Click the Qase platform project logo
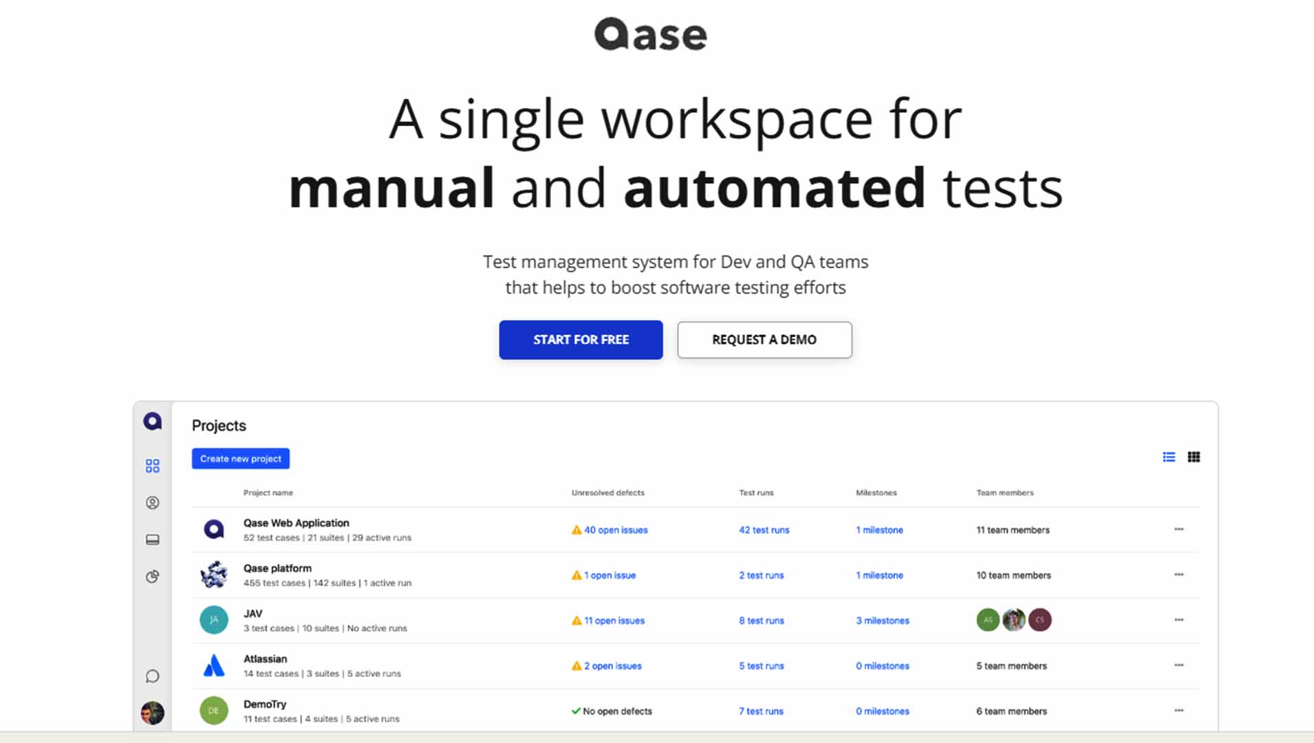This screenshot has width=1314, height=743. coord(214,574)
